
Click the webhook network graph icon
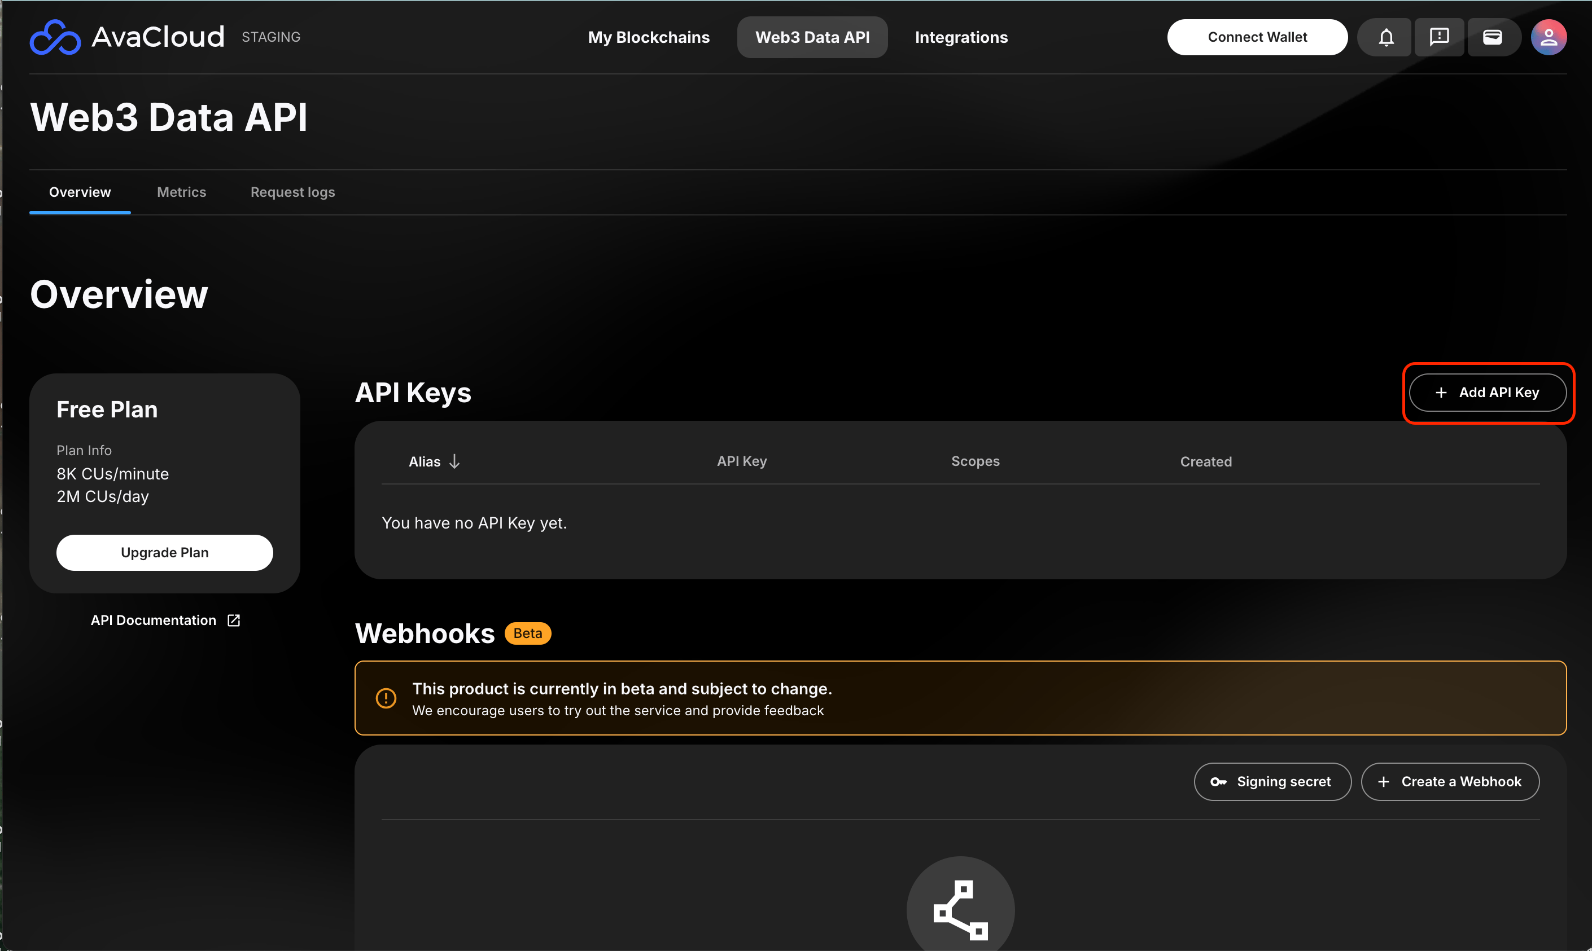tap(960, 909)
